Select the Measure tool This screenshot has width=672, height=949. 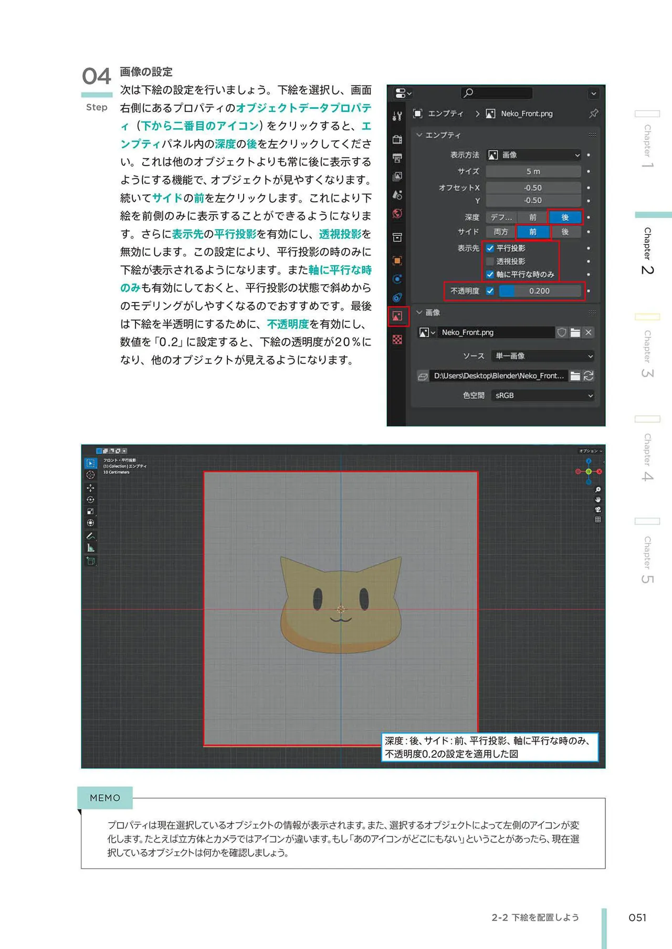click(90, 548)
